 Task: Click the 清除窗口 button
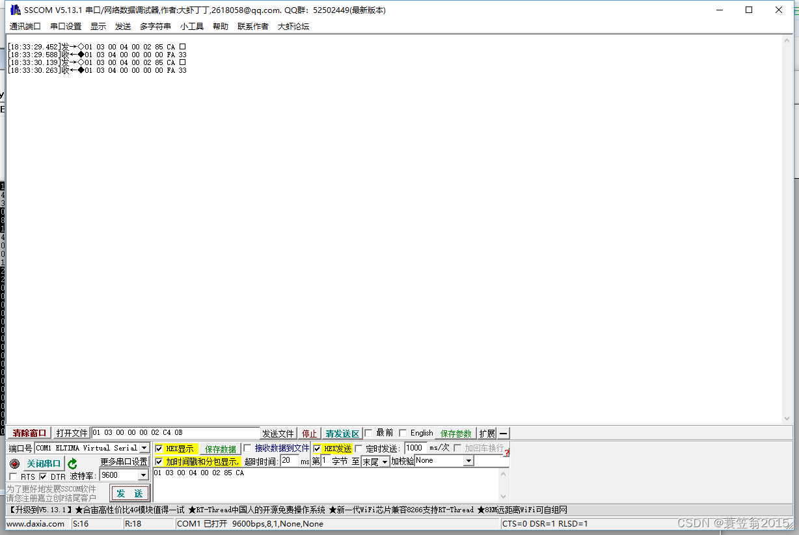[29, 433]
